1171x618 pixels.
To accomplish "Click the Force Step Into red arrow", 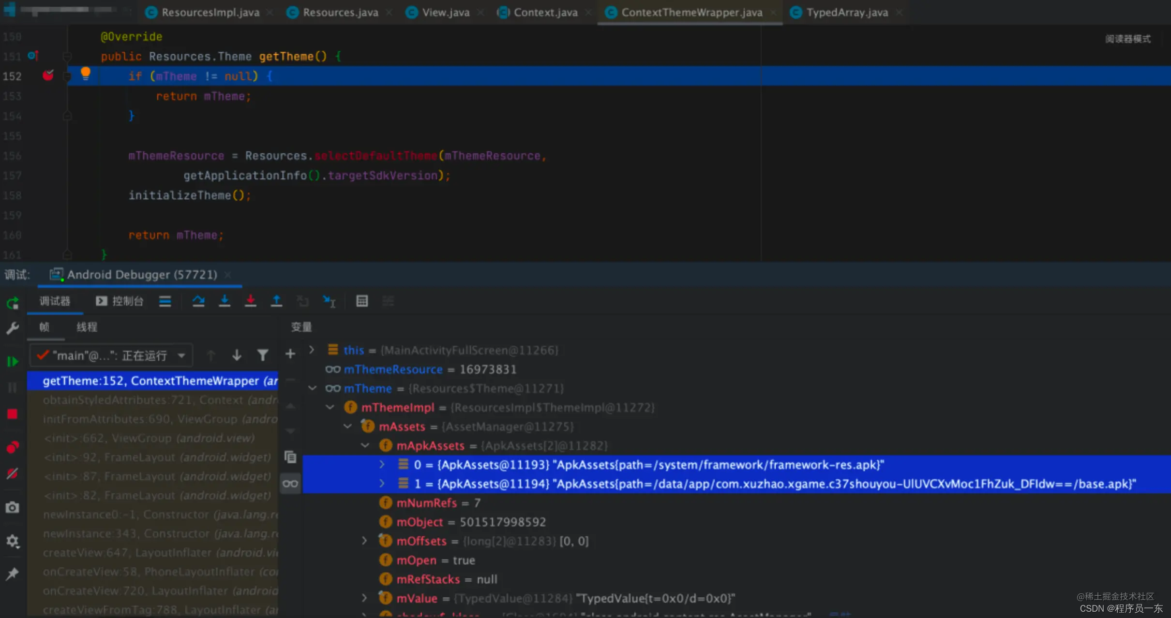I will coord(250,301).
